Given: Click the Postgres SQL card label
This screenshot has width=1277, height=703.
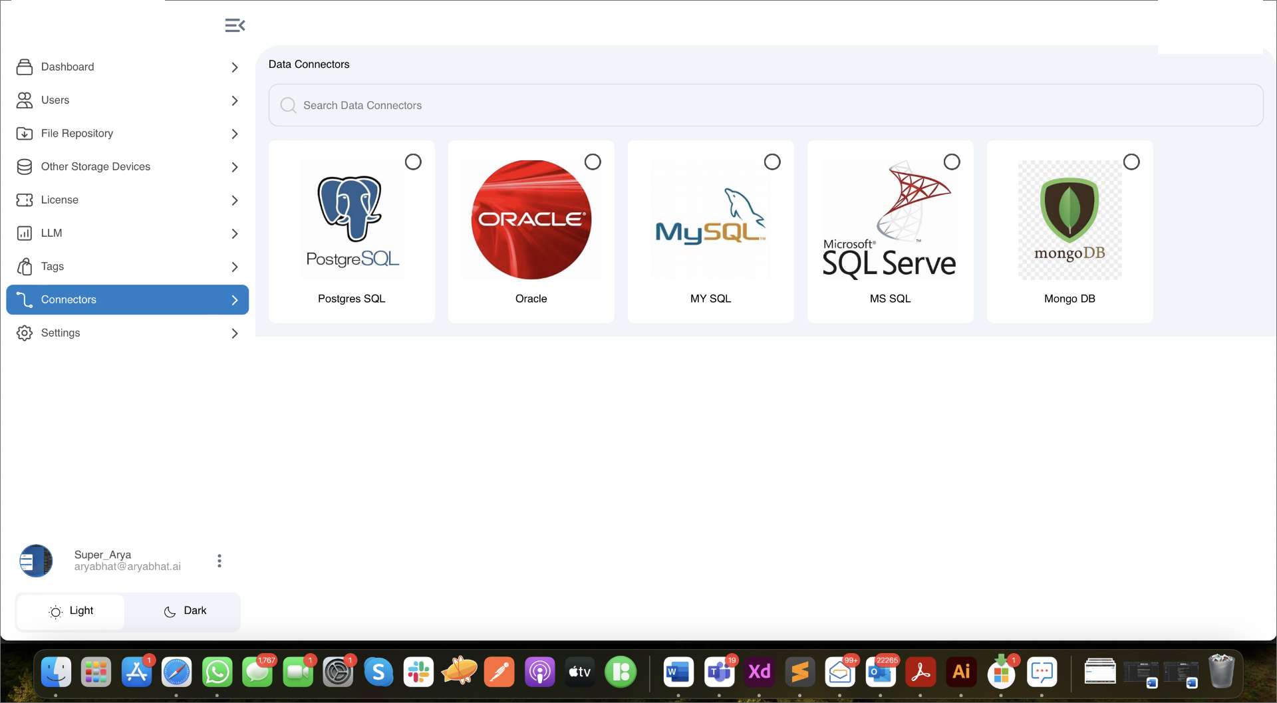Looking at the screenshot, I should point(351,299).
